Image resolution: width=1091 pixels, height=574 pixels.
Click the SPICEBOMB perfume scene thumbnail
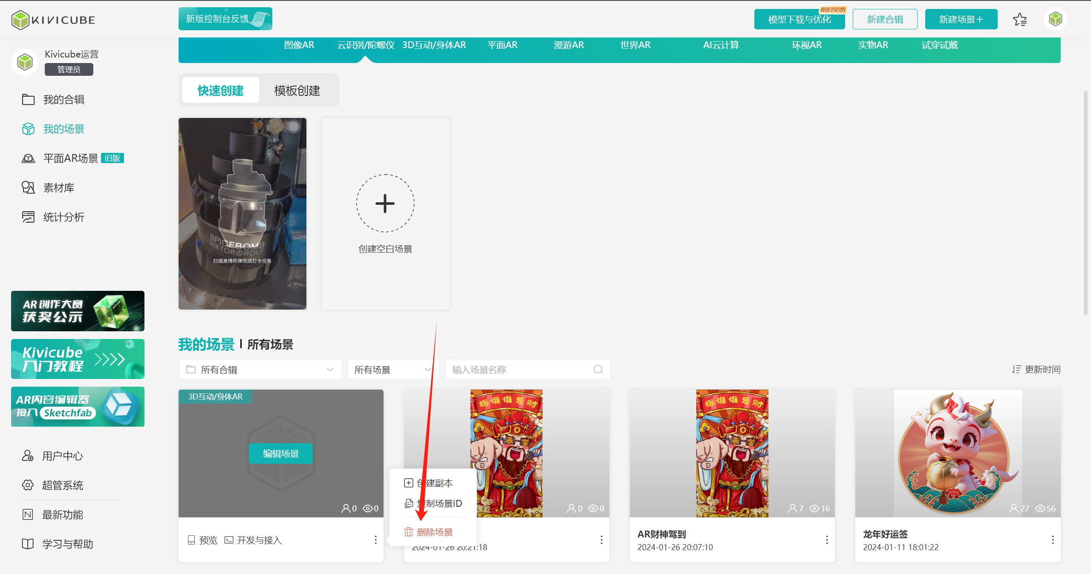pos(242,213)
